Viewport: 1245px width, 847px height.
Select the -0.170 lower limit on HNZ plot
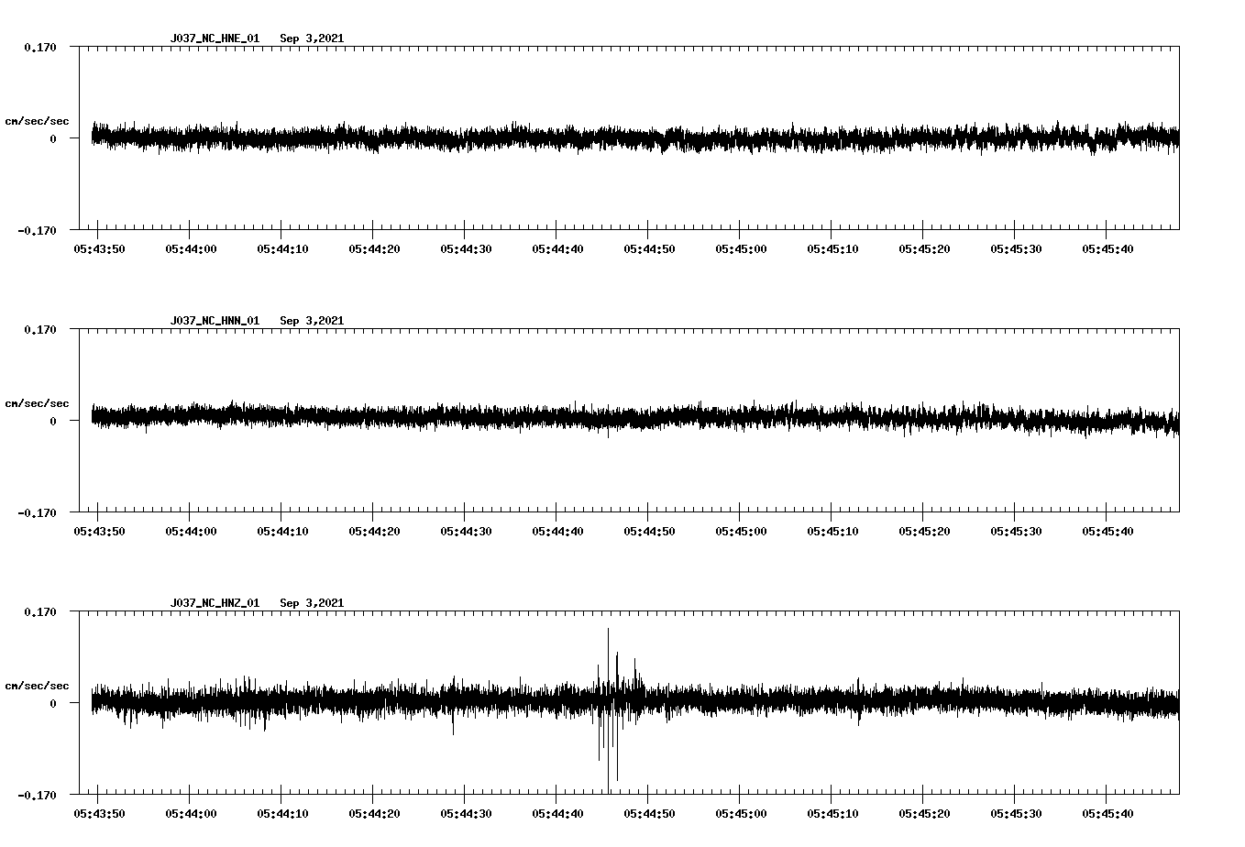37,796
